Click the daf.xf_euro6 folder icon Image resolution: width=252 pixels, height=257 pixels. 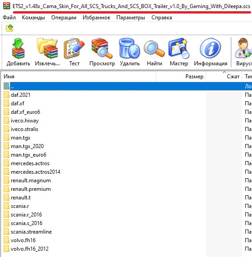[x=6, y=112]
